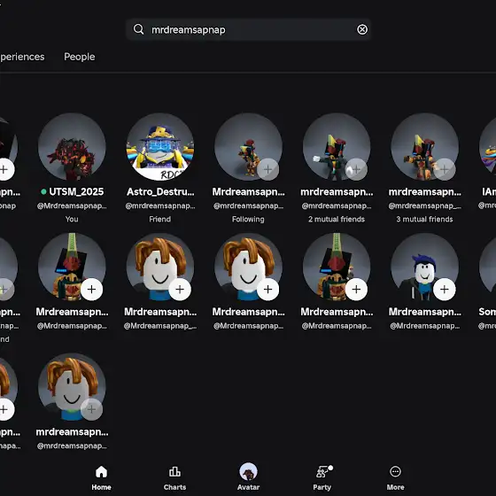Click the name above the Following label
496x496 pixels.
coord(248,191)
